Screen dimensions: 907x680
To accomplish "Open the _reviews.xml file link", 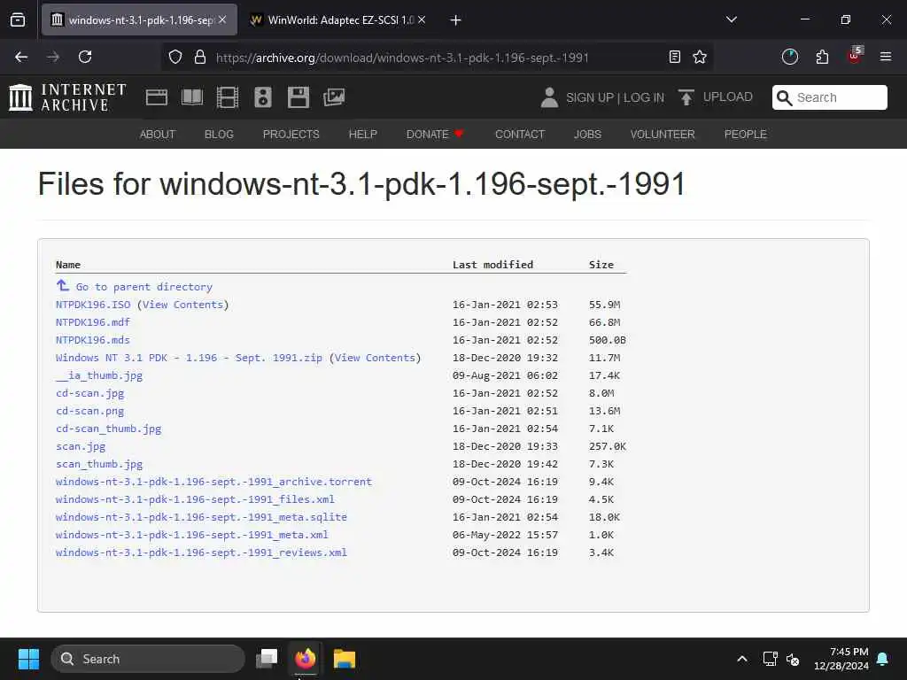I will 201,552.
